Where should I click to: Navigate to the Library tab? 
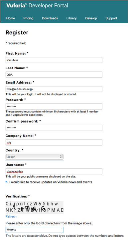pyautogui.click(x=71, y=18)
